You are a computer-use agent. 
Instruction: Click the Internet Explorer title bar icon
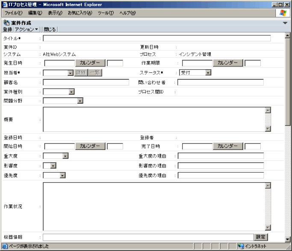point(5,4)
